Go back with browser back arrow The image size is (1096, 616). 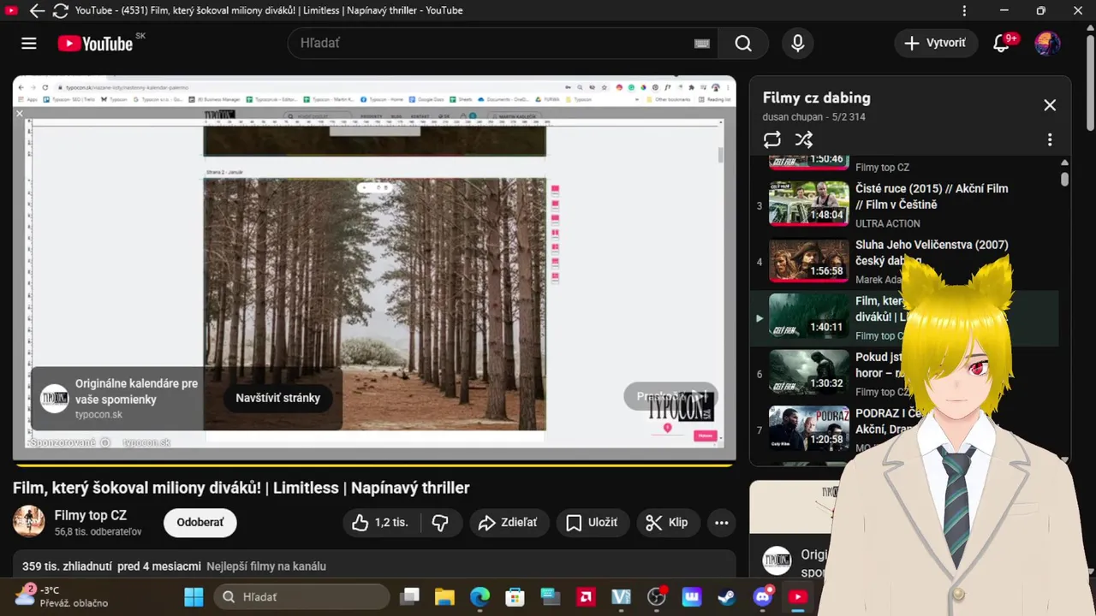(x=37, y=10)
